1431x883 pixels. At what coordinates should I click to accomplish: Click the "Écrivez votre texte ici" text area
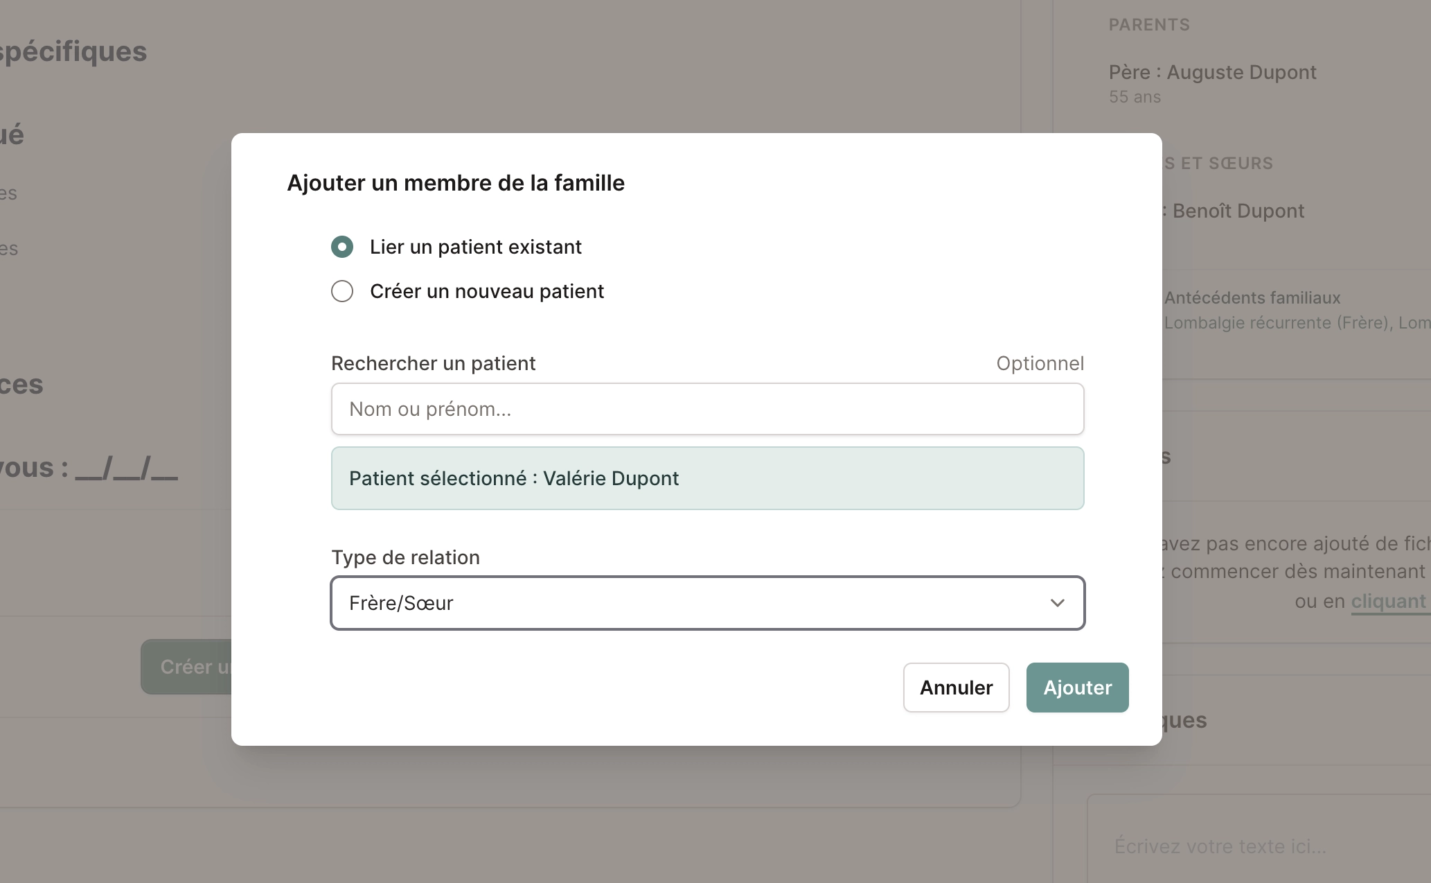(1219, 846)
